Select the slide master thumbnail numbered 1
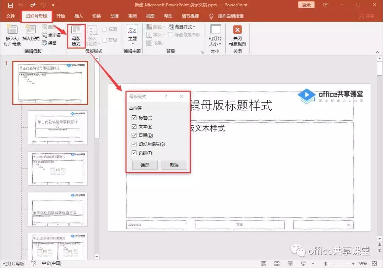The height and width of the screenshot is (268, 383). [x=50, y=83]
